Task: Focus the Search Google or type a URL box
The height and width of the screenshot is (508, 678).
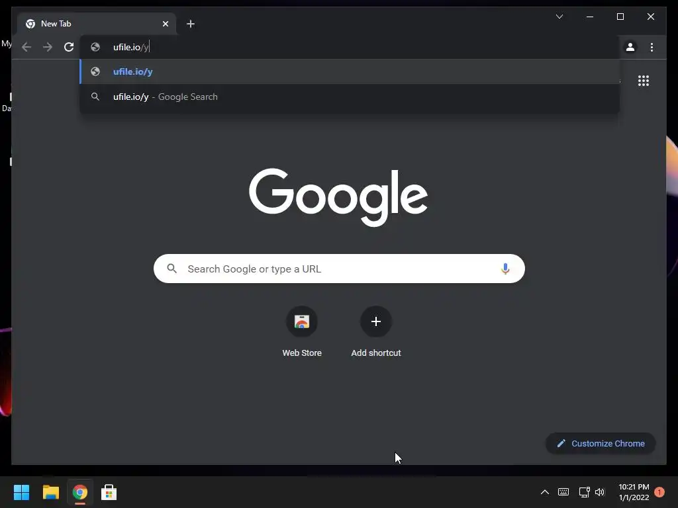Action: (x=339, y=269)
